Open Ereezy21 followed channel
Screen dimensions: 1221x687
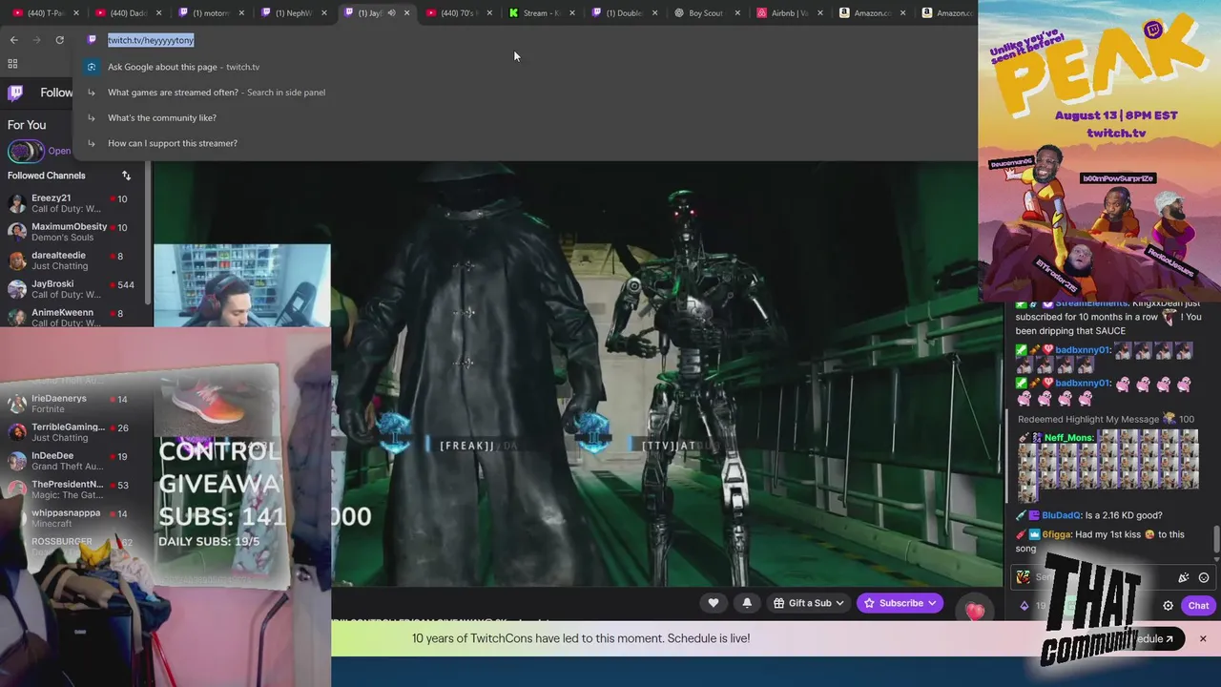click(72, 203)
